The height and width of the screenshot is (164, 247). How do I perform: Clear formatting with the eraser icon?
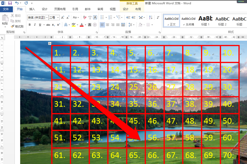[x=85, y=17]
